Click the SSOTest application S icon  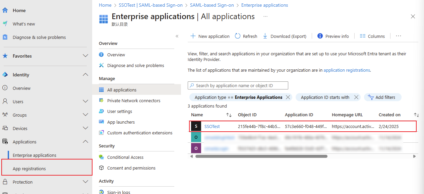pos(196,126)
